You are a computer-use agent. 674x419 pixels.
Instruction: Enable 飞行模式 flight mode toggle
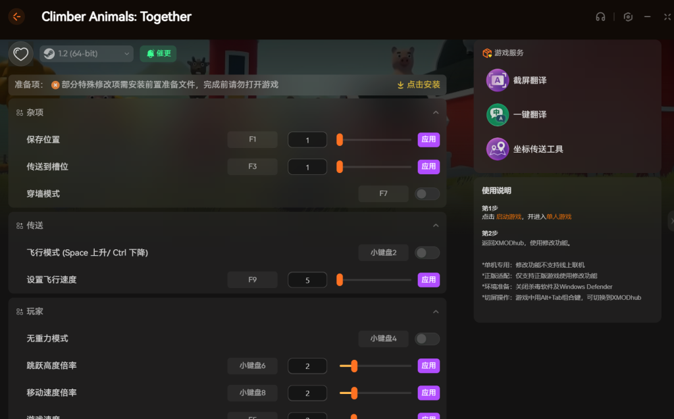click(x=427, y=253)
